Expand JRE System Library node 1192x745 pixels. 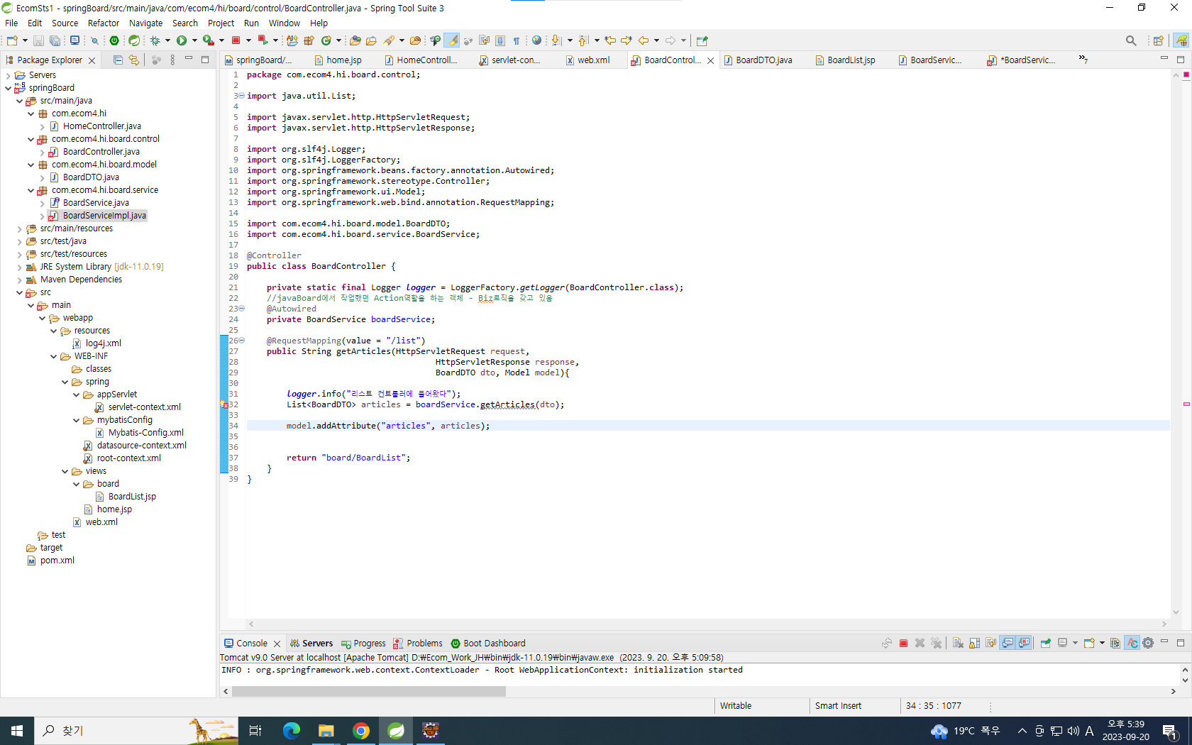[x=19, y=267]
